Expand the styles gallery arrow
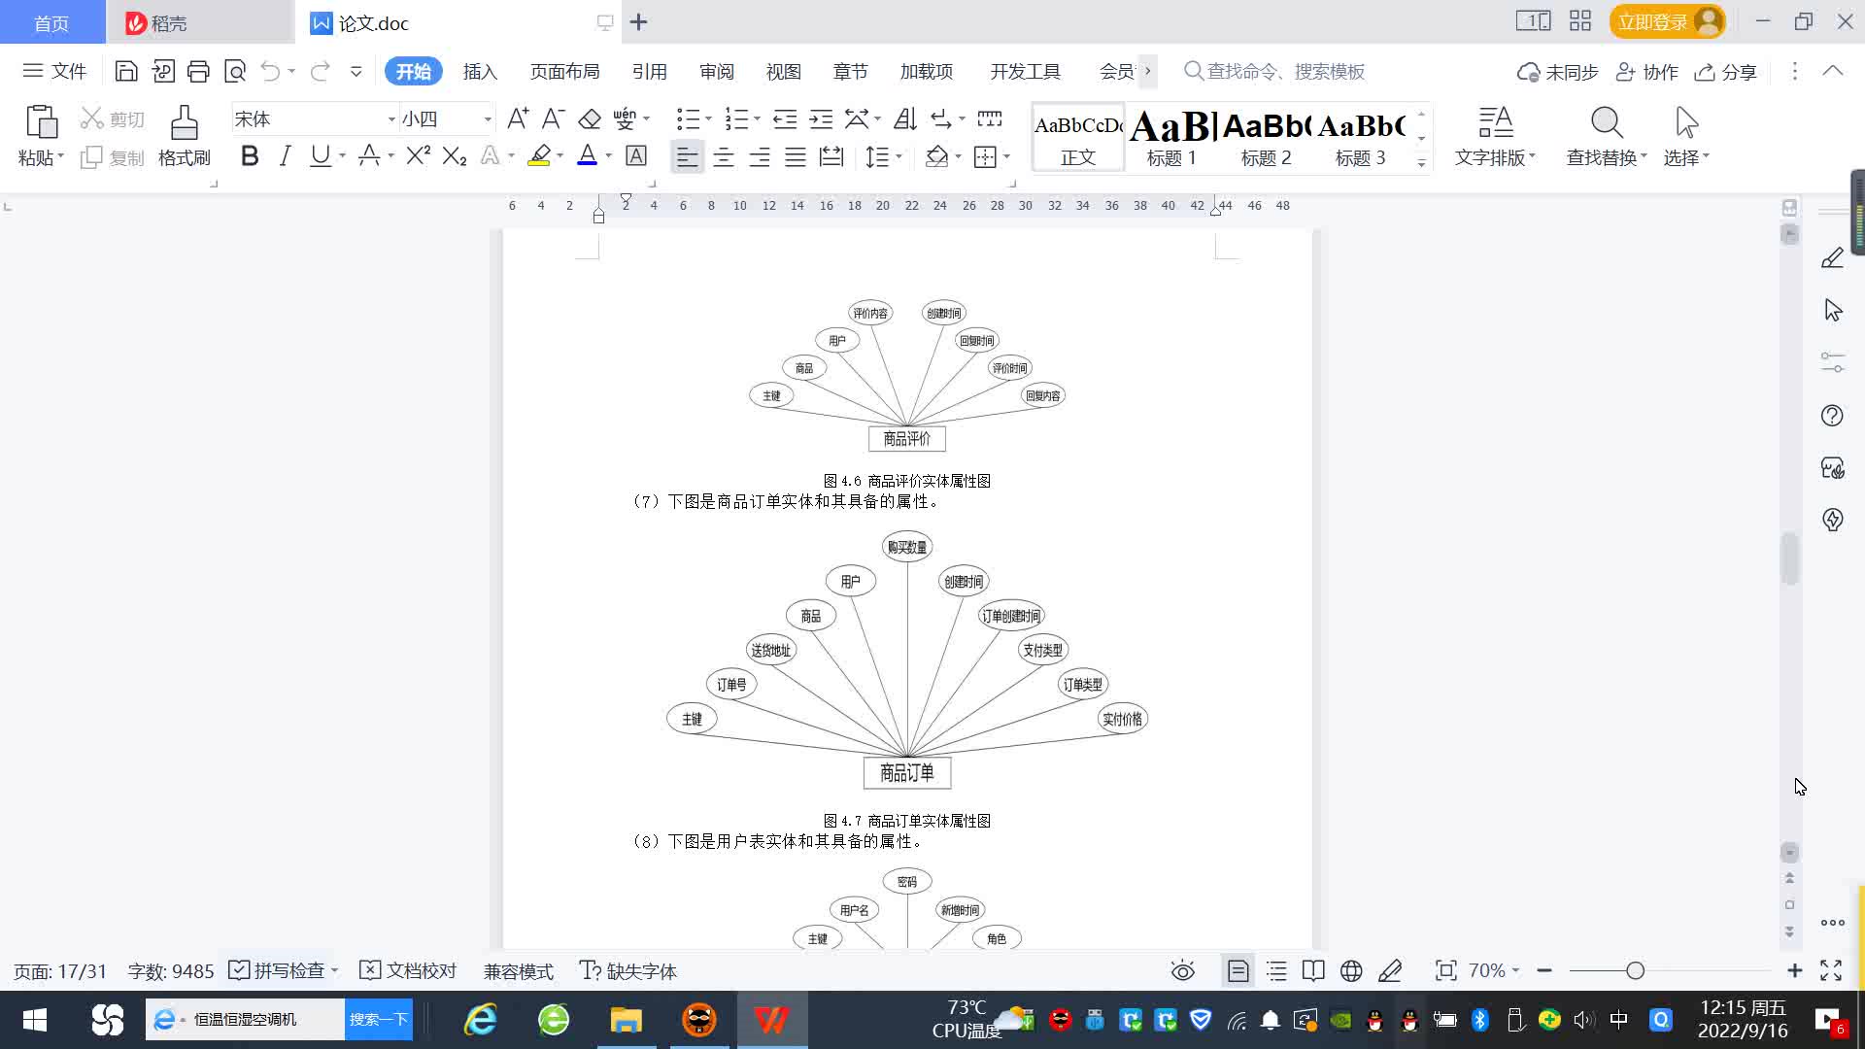The height and width of the screenshot is (1049, 1865). coord(1421,163)
